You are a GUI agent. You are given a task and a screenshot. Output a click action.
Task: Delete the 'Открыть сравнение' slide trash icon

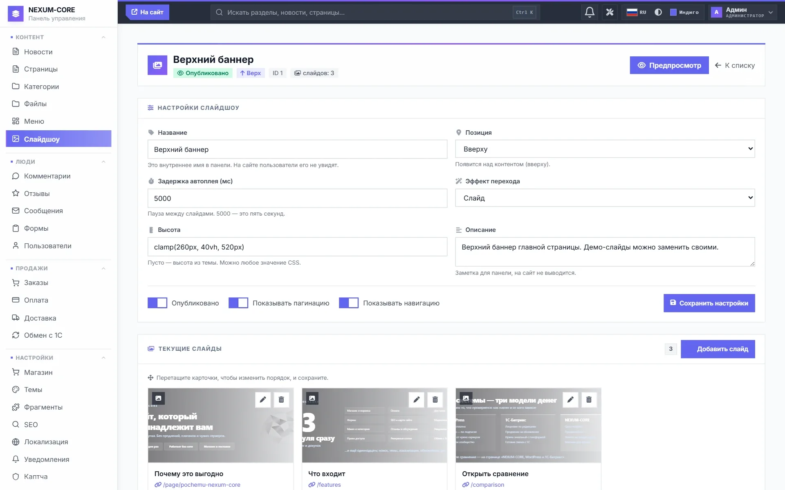(589, 399)
